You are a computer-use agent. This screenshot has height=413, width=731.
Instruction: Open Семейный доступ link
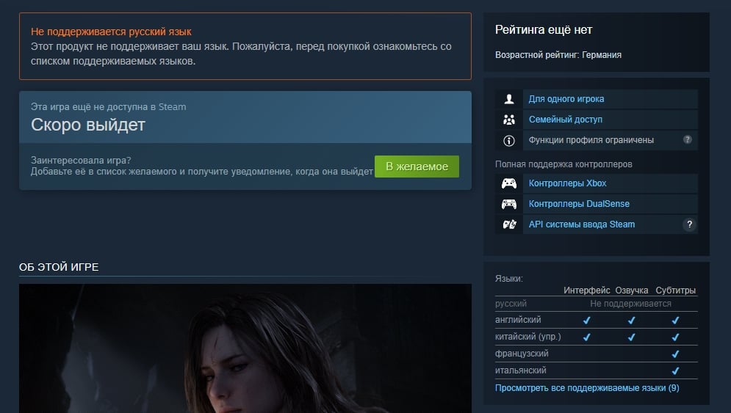[x=566, y=120]
